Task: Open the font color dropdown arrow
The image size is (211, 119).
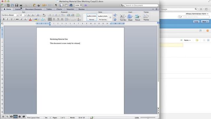Action: pyautogui.click(x=33, y=19)
